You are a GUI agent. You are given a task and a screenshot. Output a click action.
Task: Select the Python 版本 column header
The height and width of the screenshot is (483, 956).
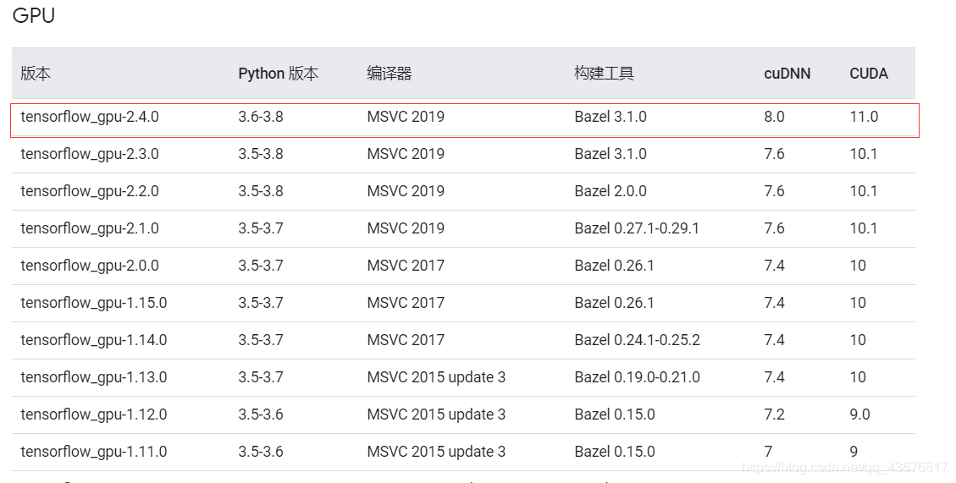[278, 74]
